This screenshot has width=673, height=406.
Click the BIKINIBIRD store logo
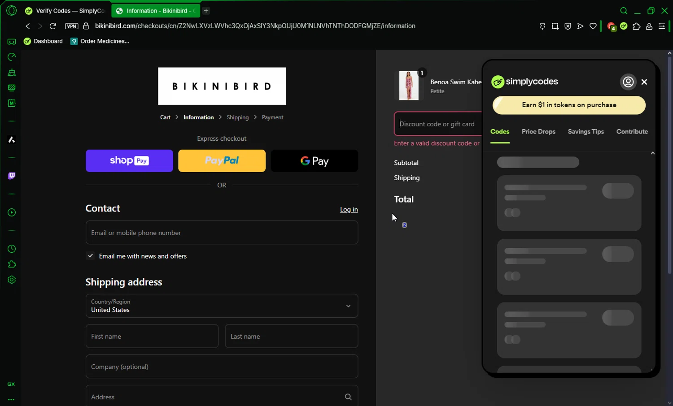[222, 86]
